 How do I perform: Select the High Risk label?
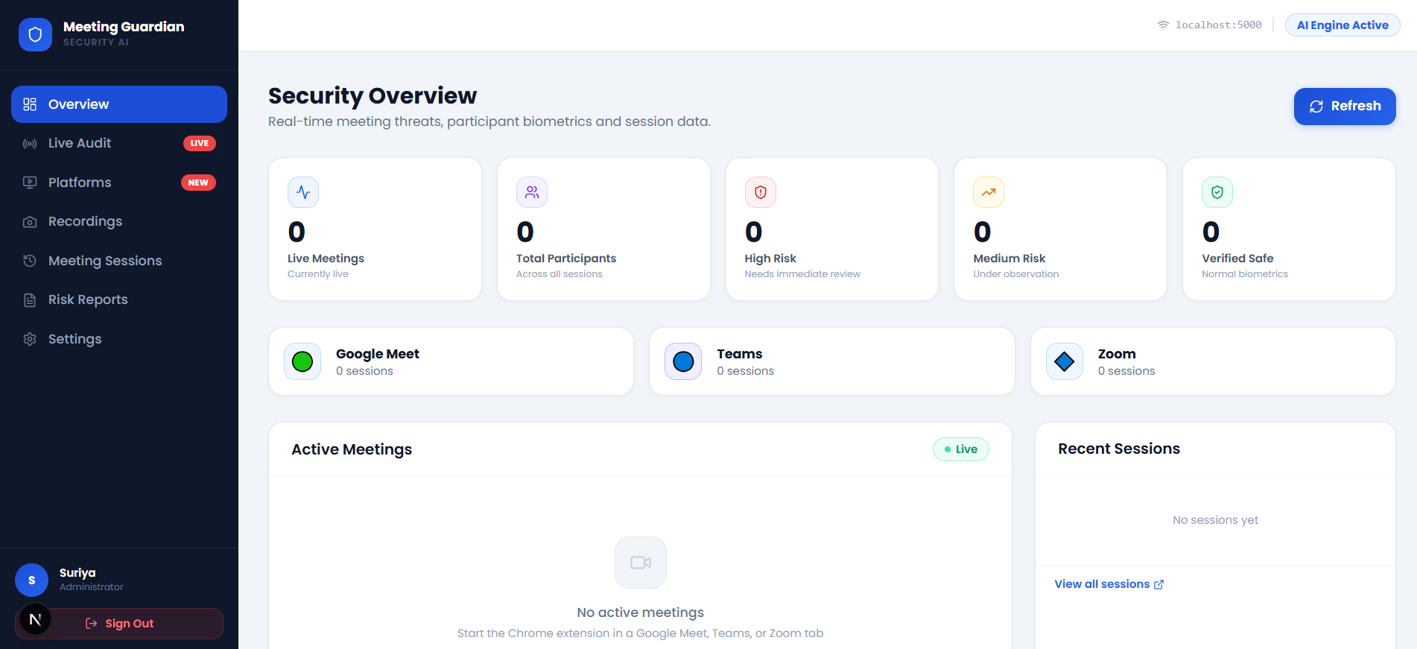click(770, 259)
